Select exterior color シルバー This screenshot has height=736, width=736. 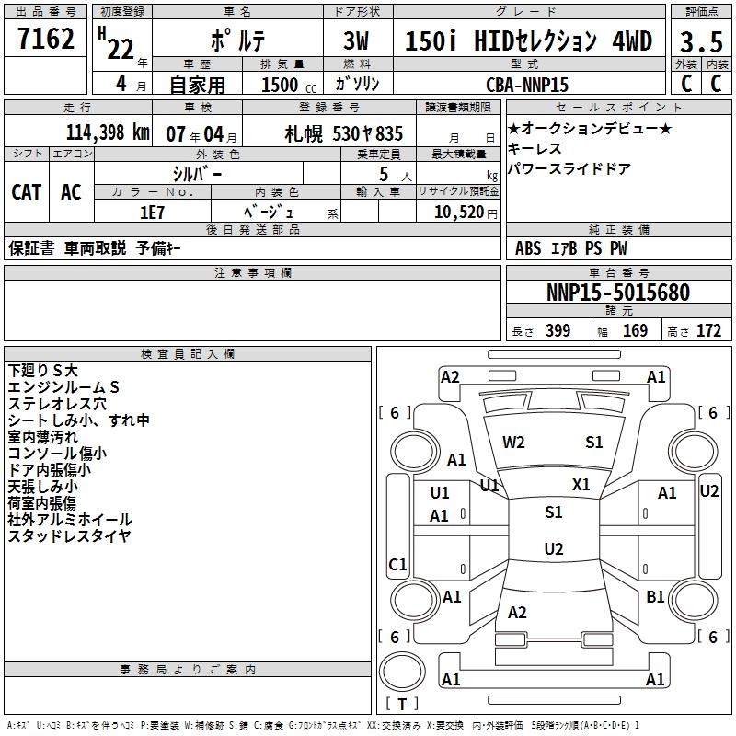click(198, 174)
